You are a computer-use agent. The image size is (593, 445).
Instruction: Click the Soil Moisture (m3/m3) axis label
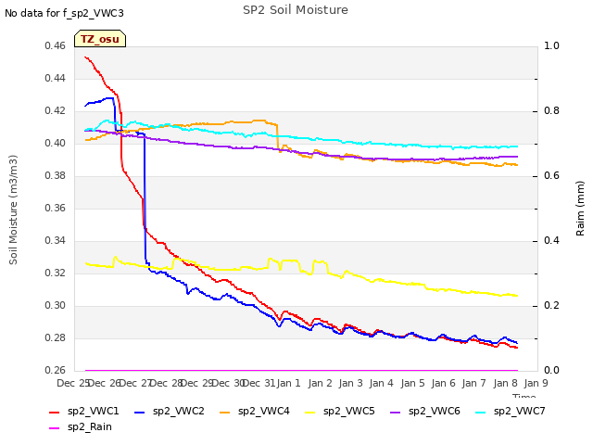coord(13,210)
